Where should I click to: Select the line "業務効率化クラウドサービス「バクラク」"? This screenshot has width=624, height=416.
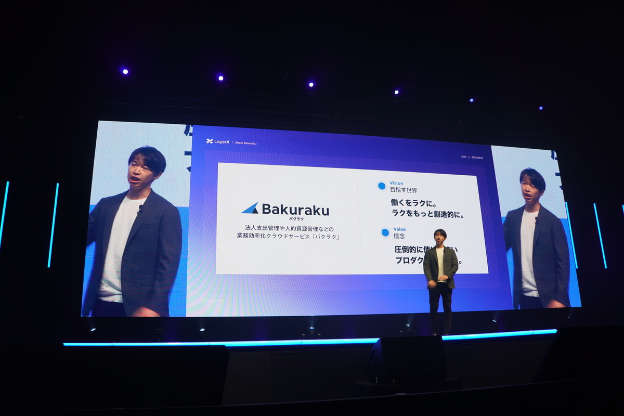pos(289,237)
